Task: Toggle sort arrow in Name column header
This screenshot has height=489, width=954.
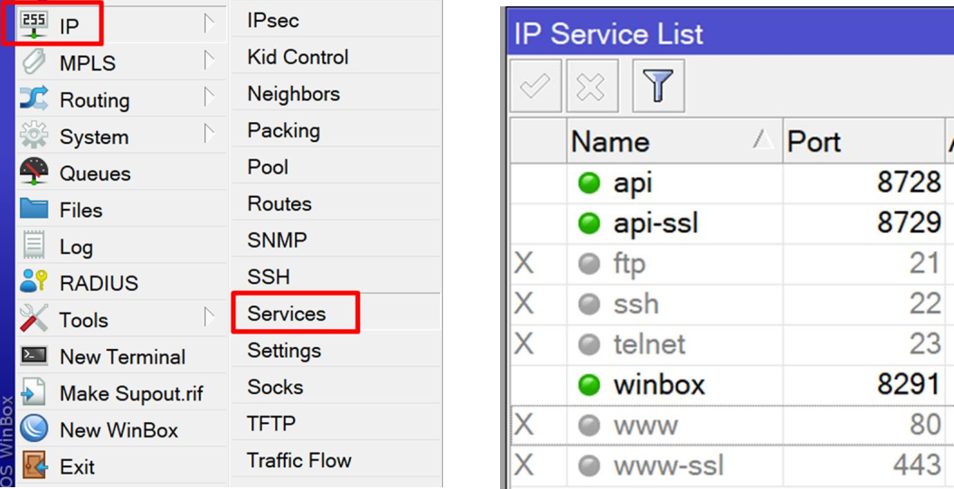Action: click(762, 141)
